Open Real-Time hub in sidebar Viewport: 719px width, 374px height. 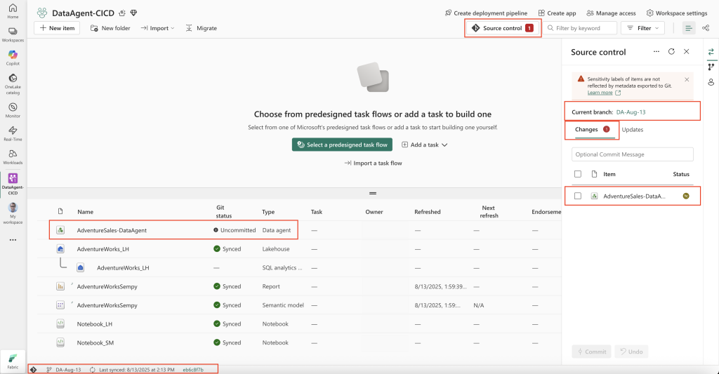pyautogui.click(x=13, y=133)
